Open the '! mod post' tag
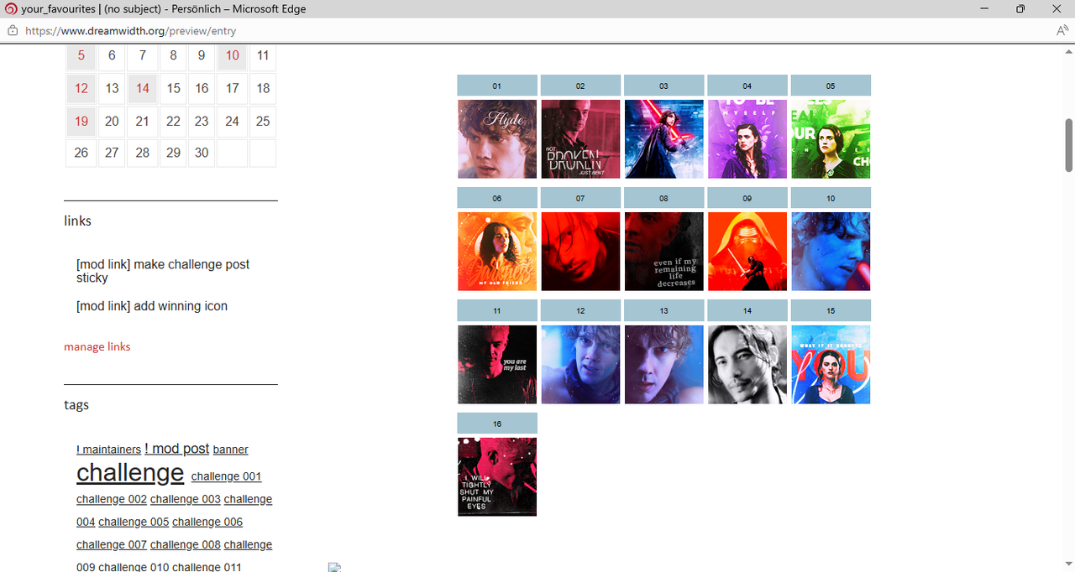Screen dimensions: 1075x572 pos(176,449)
